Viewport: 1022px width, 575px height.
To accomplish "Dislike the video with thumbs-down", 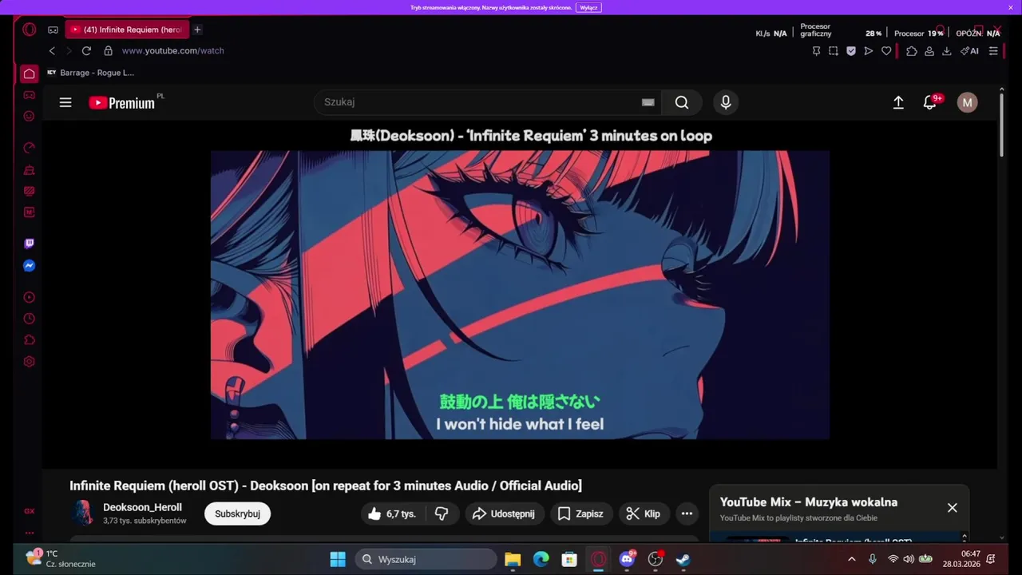I will tap(442, 514).
